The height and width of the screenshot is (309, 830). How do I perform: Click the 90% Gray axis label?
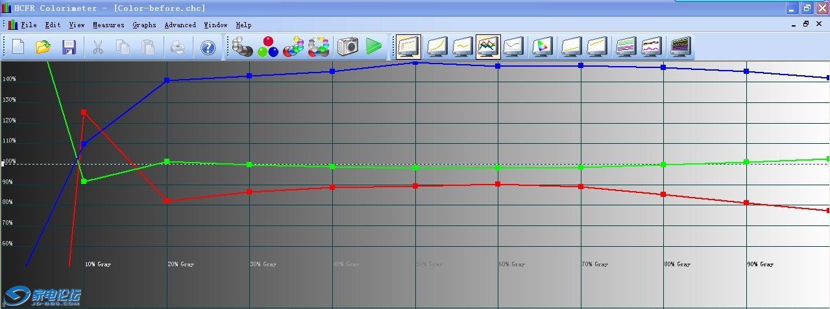[x=760, y=264]
